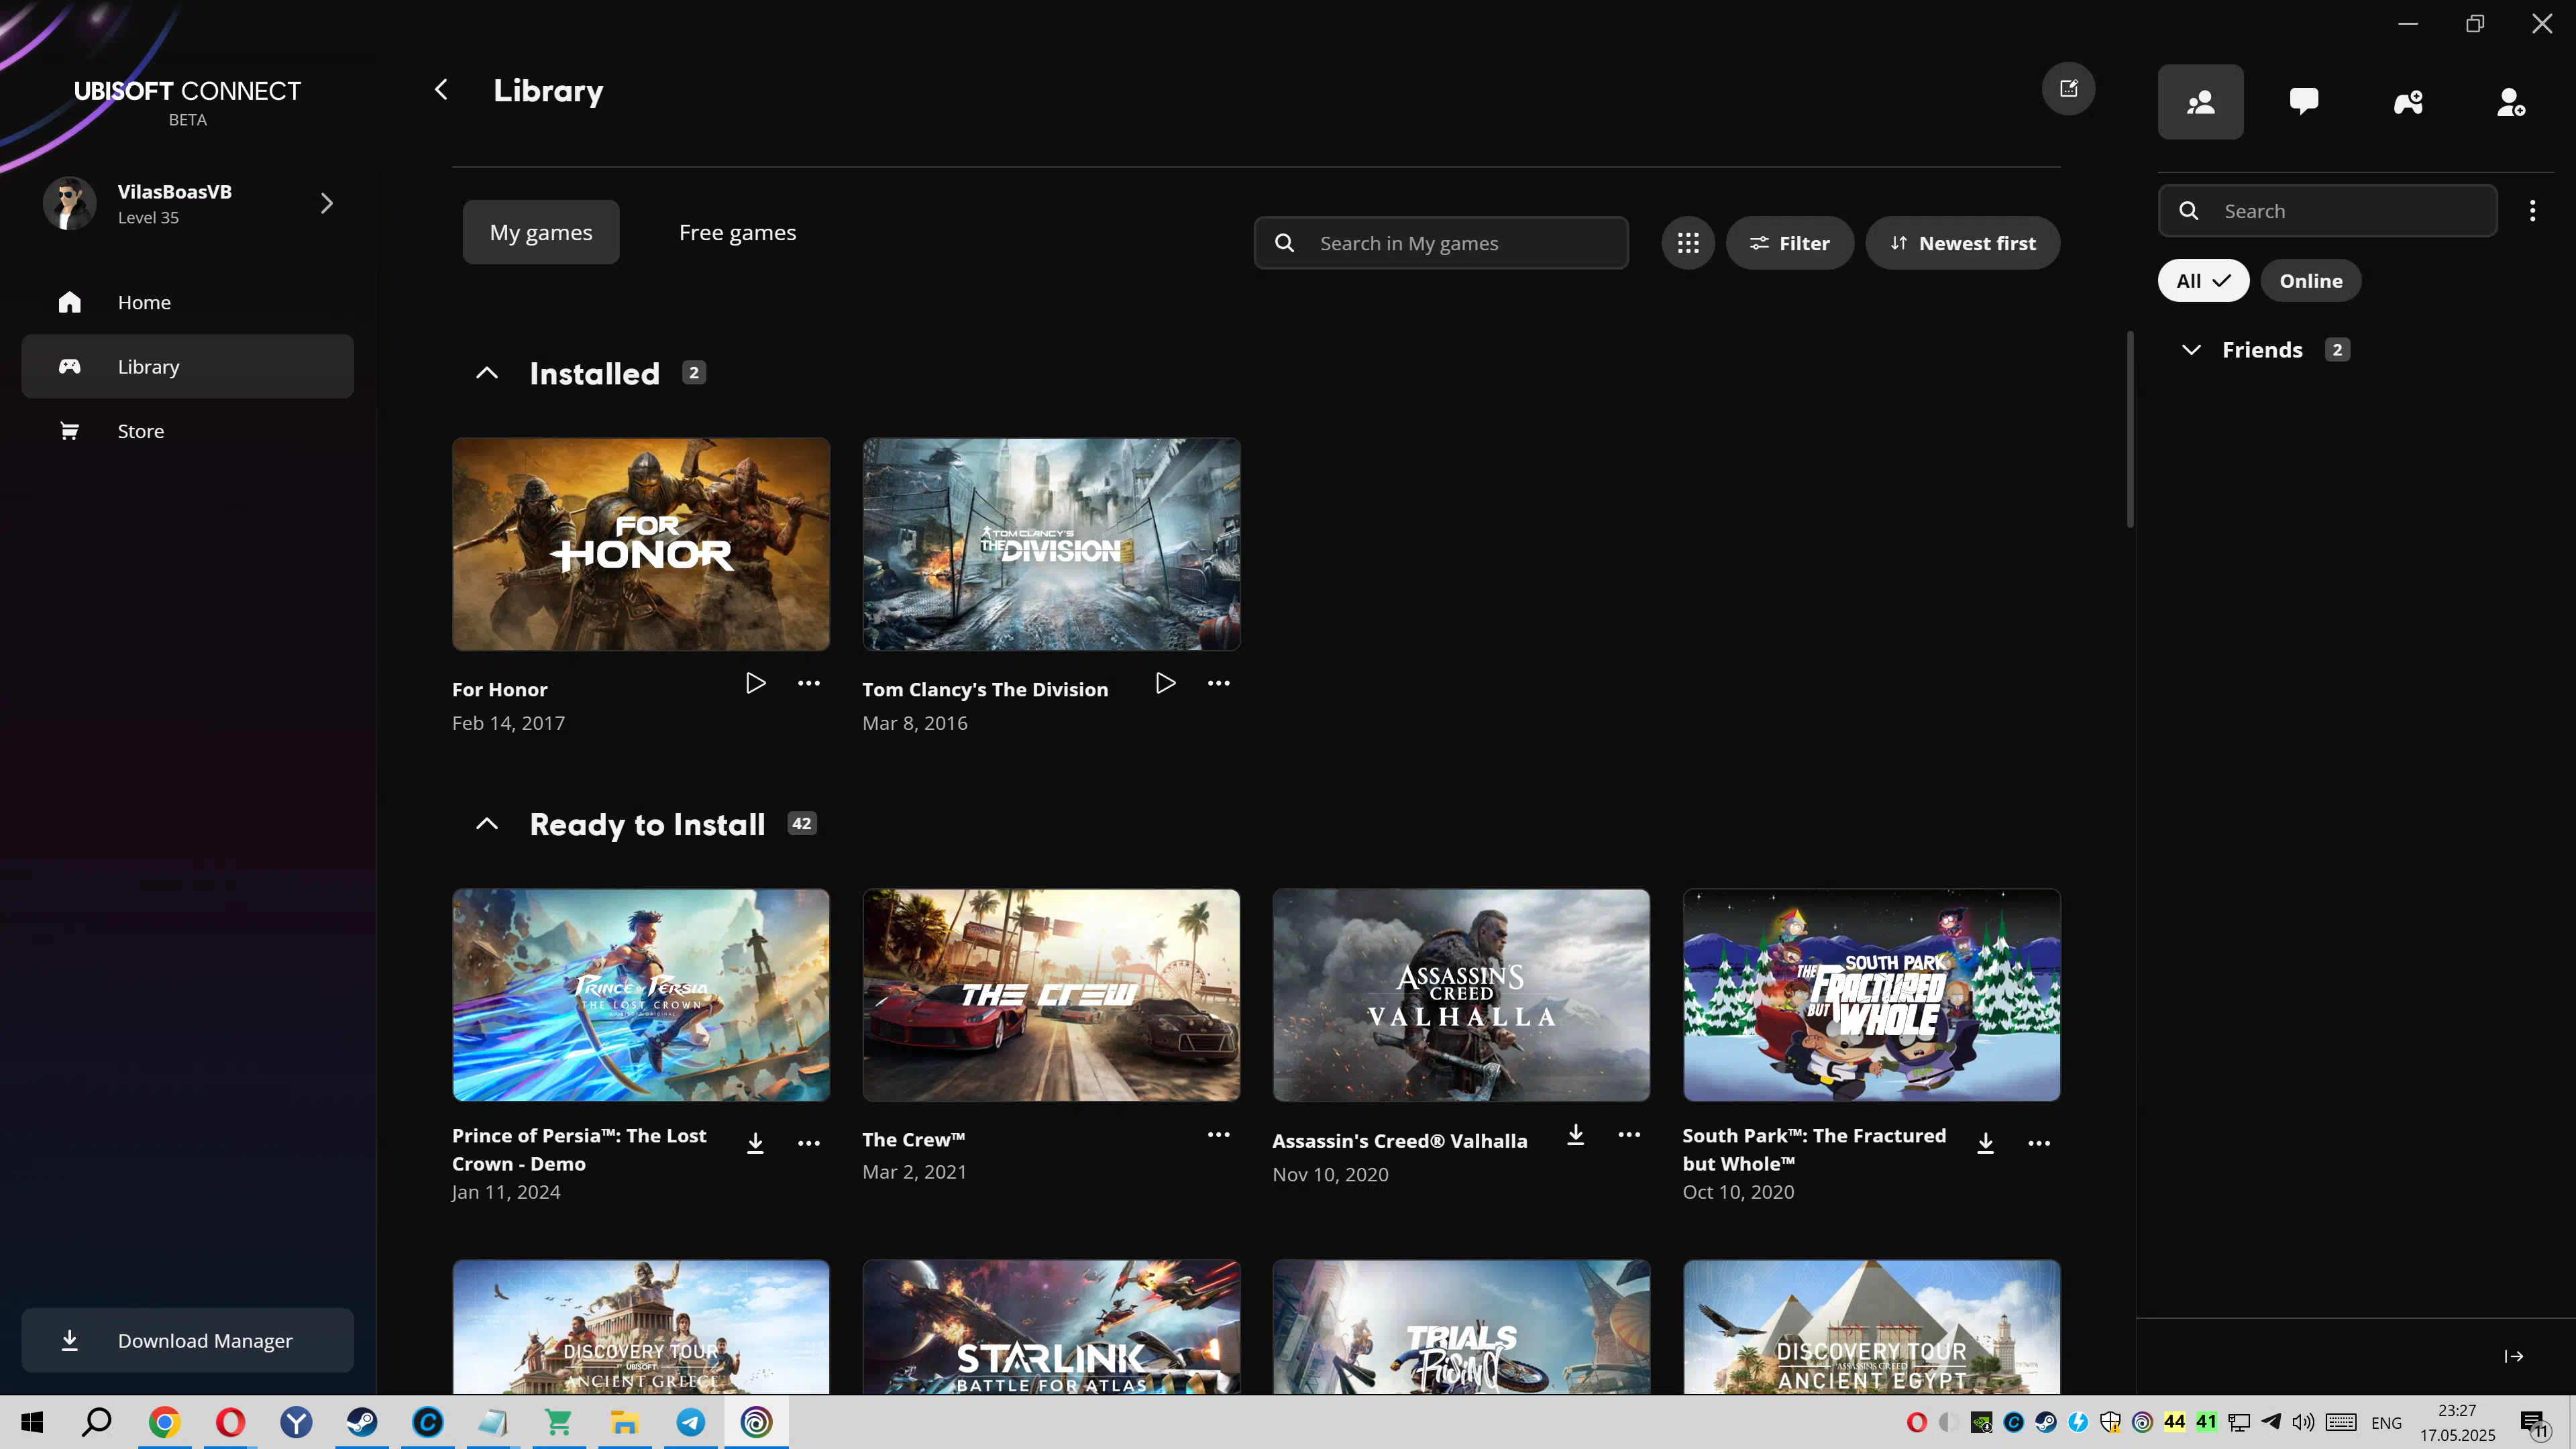Click Tom Clancy's The Division title
2576x1449 pixels.
pyautogui.click(x=985, y=690)
